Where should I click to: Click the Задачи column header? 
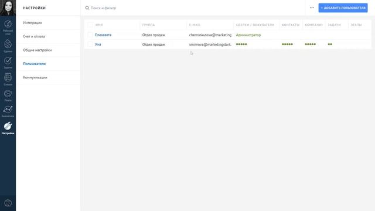point(334,25)
